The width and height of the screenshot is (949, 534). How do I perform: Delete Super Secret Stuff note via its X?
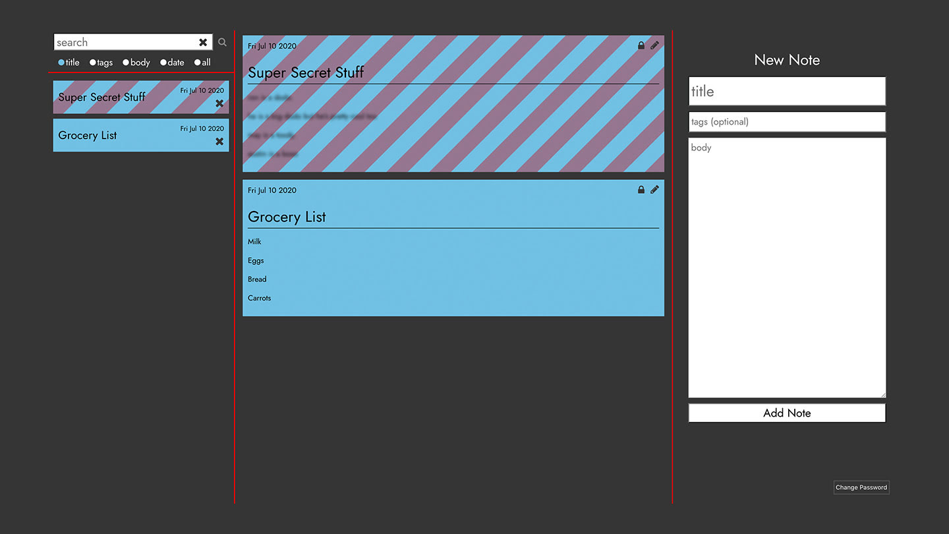[219, 104]
